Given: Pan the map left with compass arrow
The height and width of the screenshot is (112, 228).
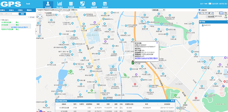Looking at the screenshot, I should click(x=38, y=17).
